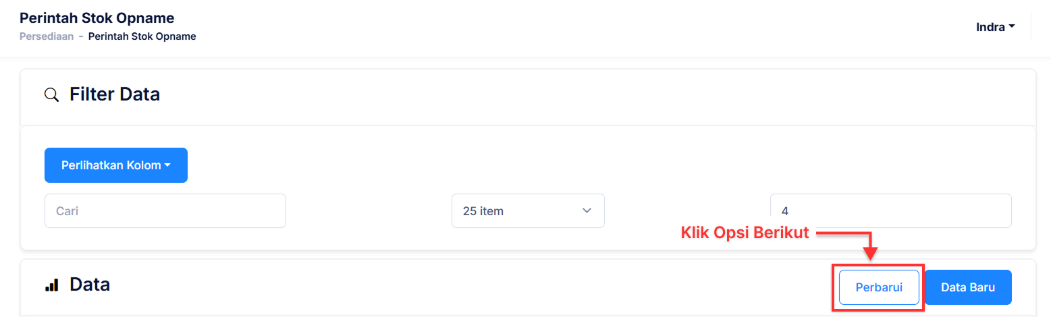Click the Filter Data section heading
The height and width of the screenshot is (317, 1051).
[x=115, y=94]
